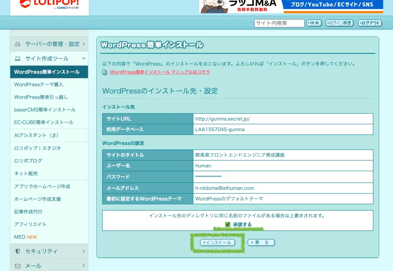Image resolution: width=393 pixels, height=271 pixels.
Task: Open WordPress簡単引っ越し from sidebar
Action: click(x=41, y=97)
